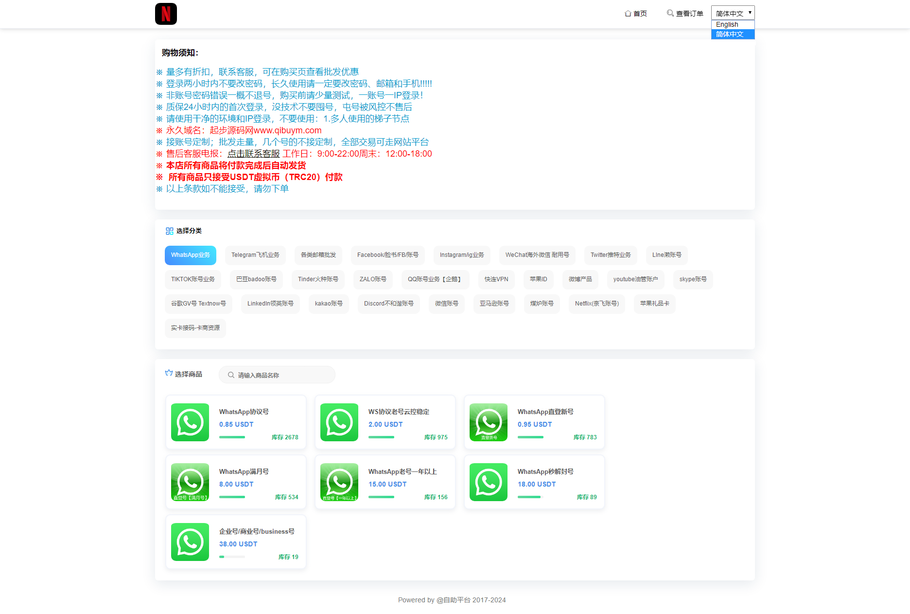Image resolution: width=910 pixels, height=614 pixels.
Task: Open the 企业号/商业号/business号 product icon
Action: (x=190, y=542)
